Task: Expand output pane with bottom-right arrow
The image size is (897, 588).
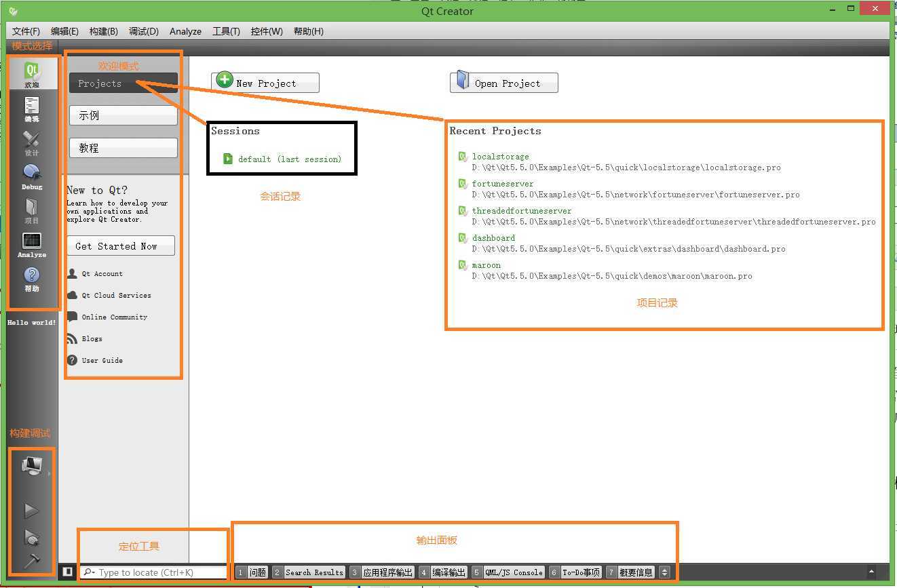Action: (x=872, y=572)
